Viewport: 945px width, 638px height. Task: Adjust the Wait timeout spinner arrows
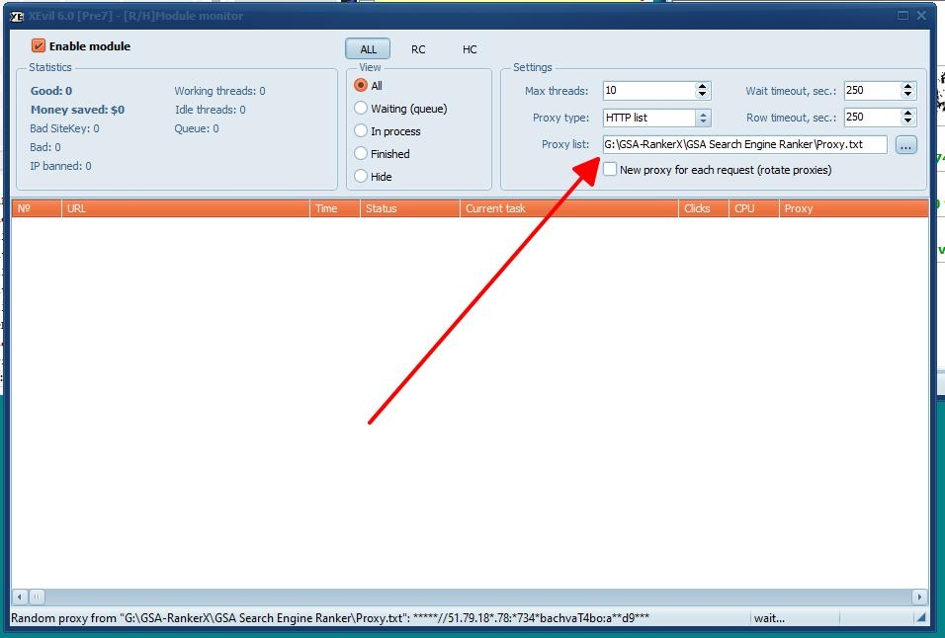click(907, 91)
